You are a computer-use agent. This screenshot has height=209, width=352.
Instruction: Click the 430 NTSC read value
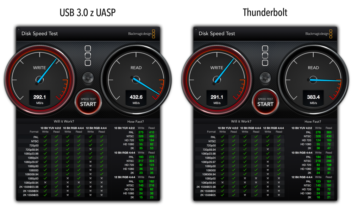click(x=329, y=136)
